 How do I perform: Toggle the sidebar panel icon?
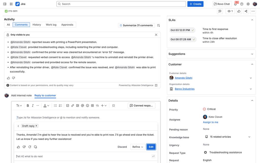(5, 4)
